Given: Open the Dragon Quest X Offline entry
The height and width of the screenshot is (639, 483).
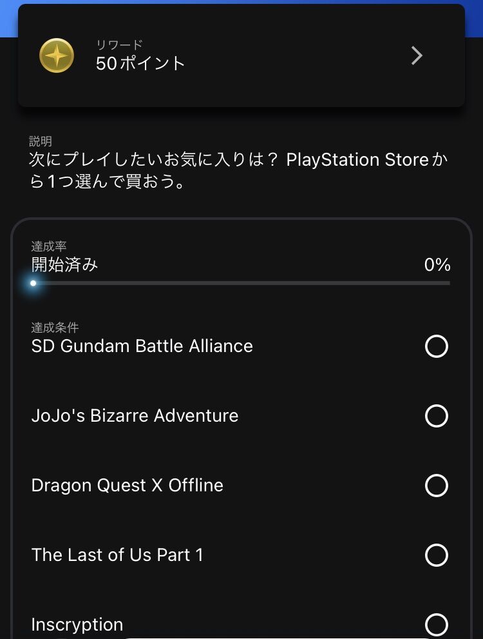Looking at the screenshot, I should pyautogui.click(x=127, y=486).
